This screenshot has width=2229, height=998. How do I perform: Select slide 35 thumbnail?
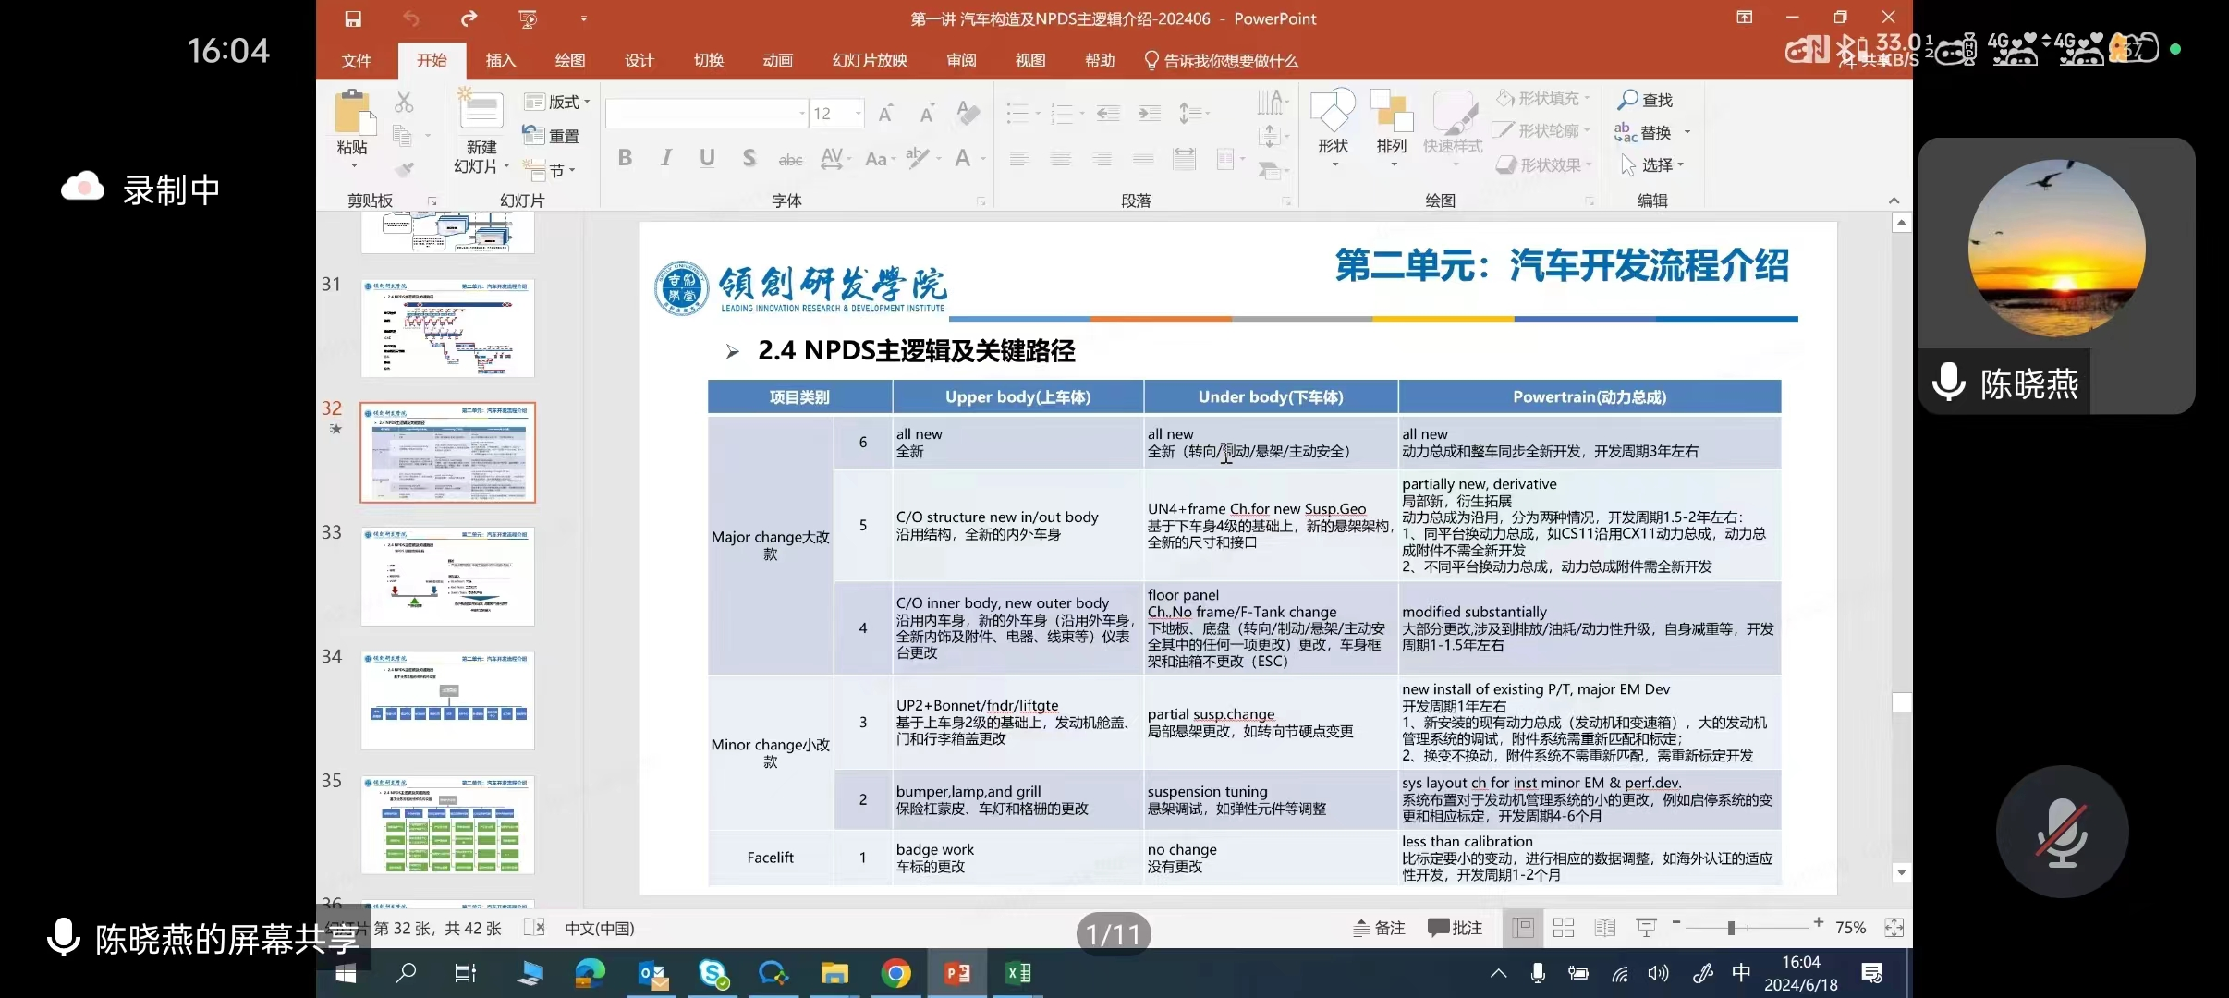tap(447, 825)
